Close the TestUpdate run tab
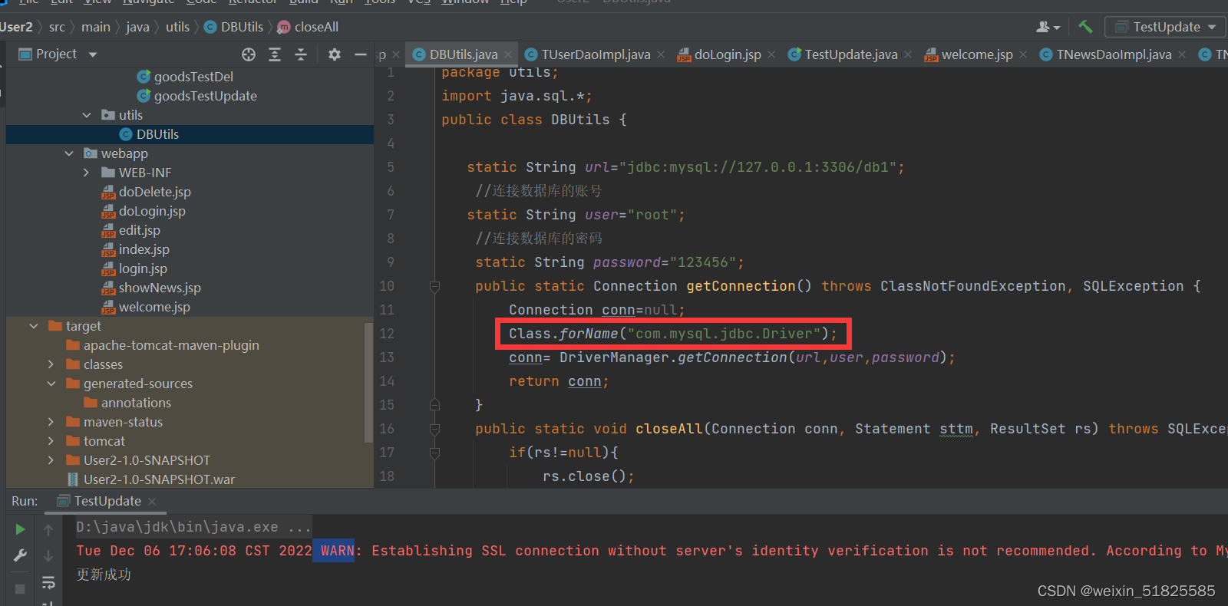 tap(152, 502)
